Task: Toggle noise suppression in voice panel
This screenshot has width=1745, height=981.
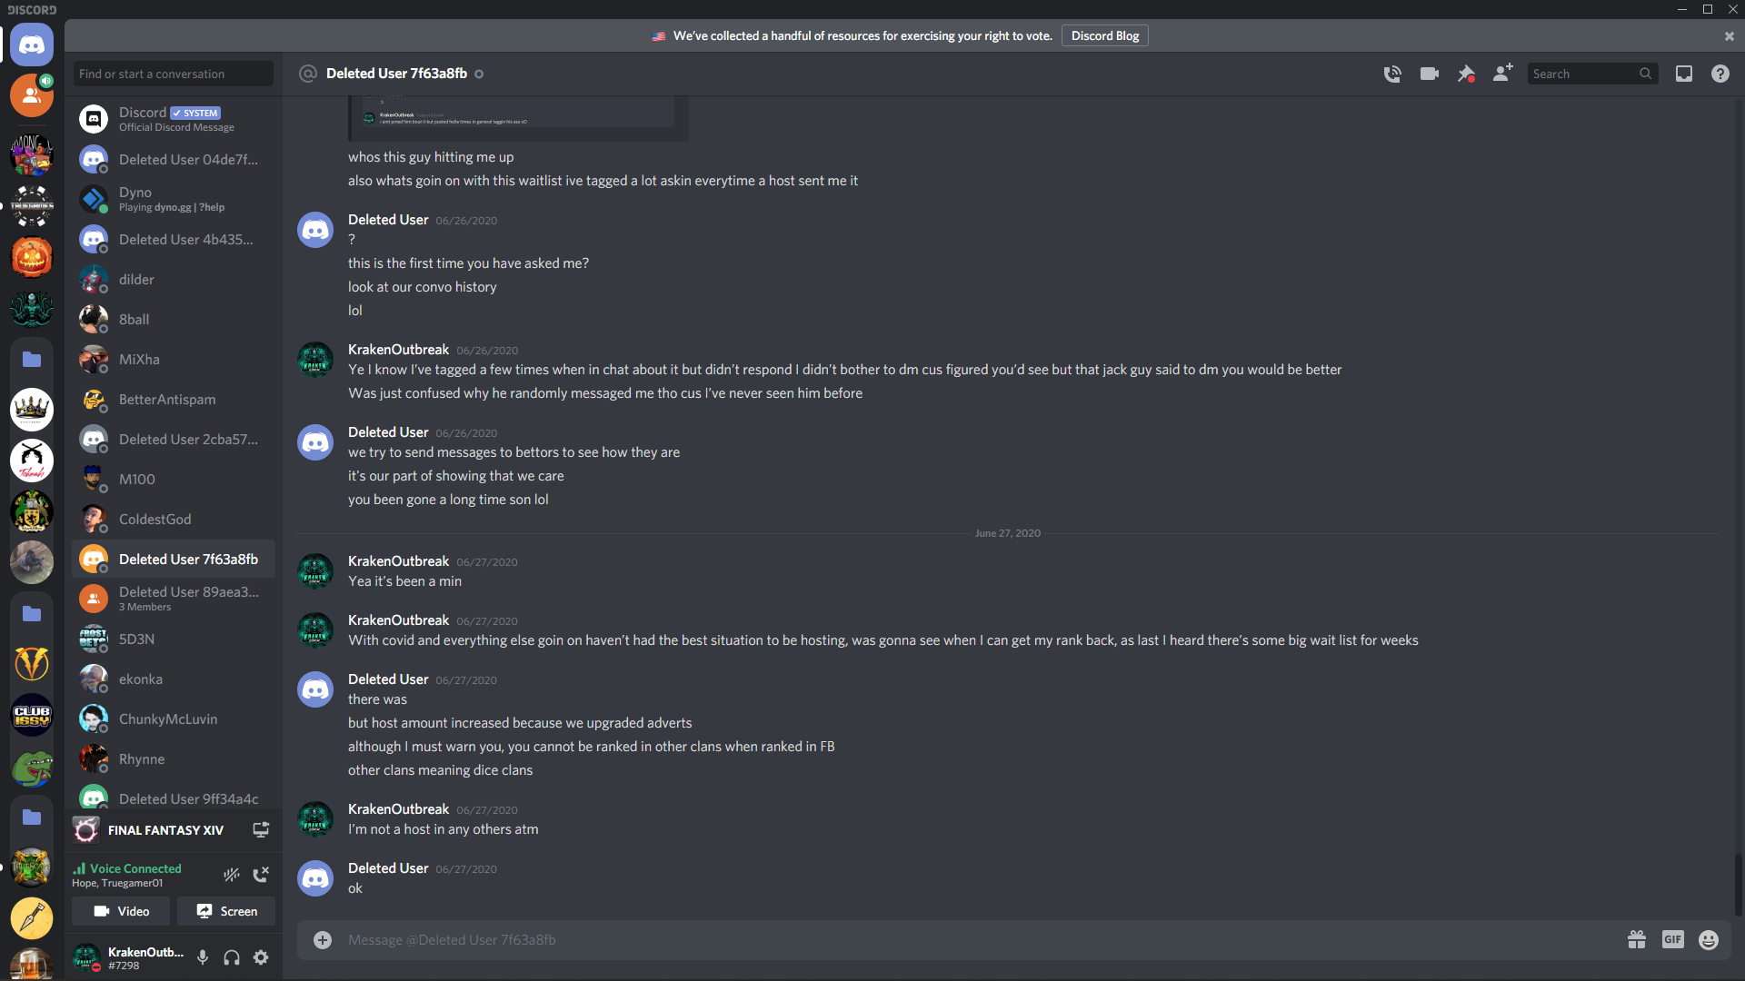Action: click(x=232, y=875)
